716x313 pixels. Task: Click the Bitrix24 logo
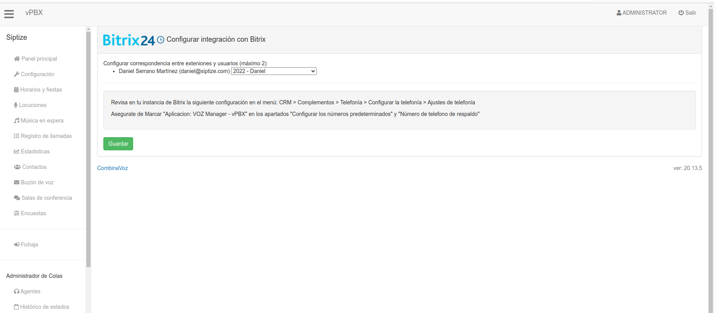click(128, 40)
